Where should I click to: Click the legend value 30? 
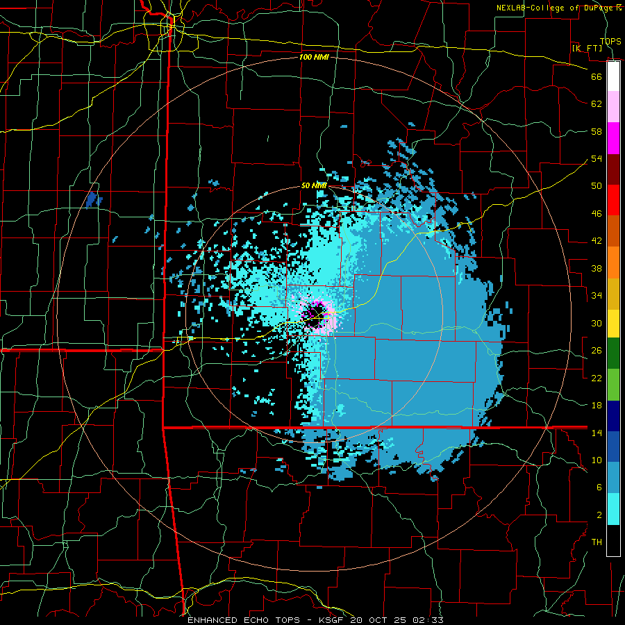click(597, 323)
